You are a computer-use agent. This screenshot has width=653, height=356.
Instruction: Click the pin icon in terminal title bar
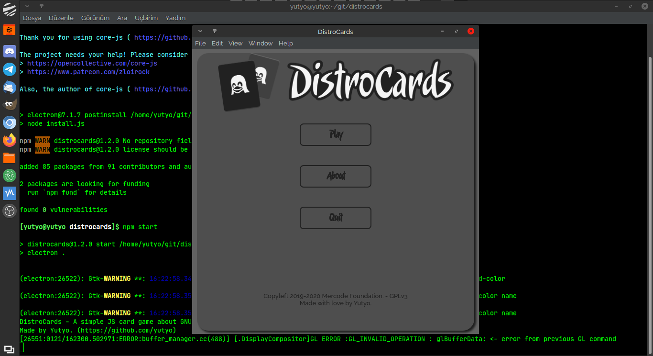click(42, 6)
